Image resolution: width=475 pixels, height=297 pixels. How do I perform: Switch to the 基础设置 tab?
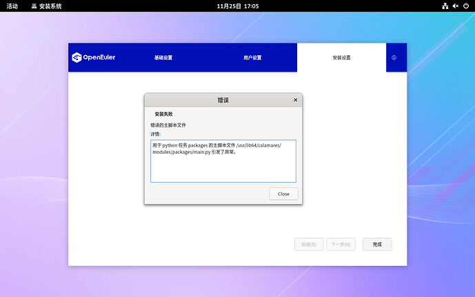163,58
